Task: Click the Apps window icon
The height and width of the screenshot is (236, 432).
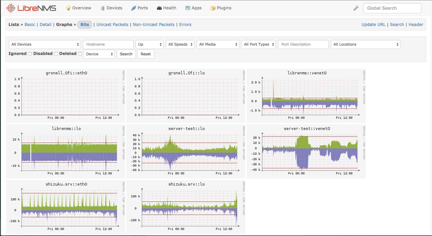Action: click(x=188, y=8)
